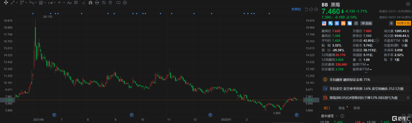Click earnings marker E near September
The height and width of the screenshot is (123, 412).
[132, 115]
